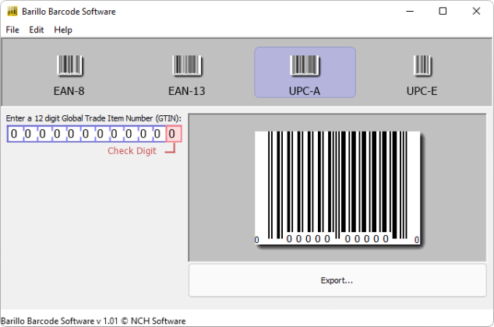The height and width of the screenshot is (327, 494).
Task: Open the Edit menu
Action: [36, 30]
